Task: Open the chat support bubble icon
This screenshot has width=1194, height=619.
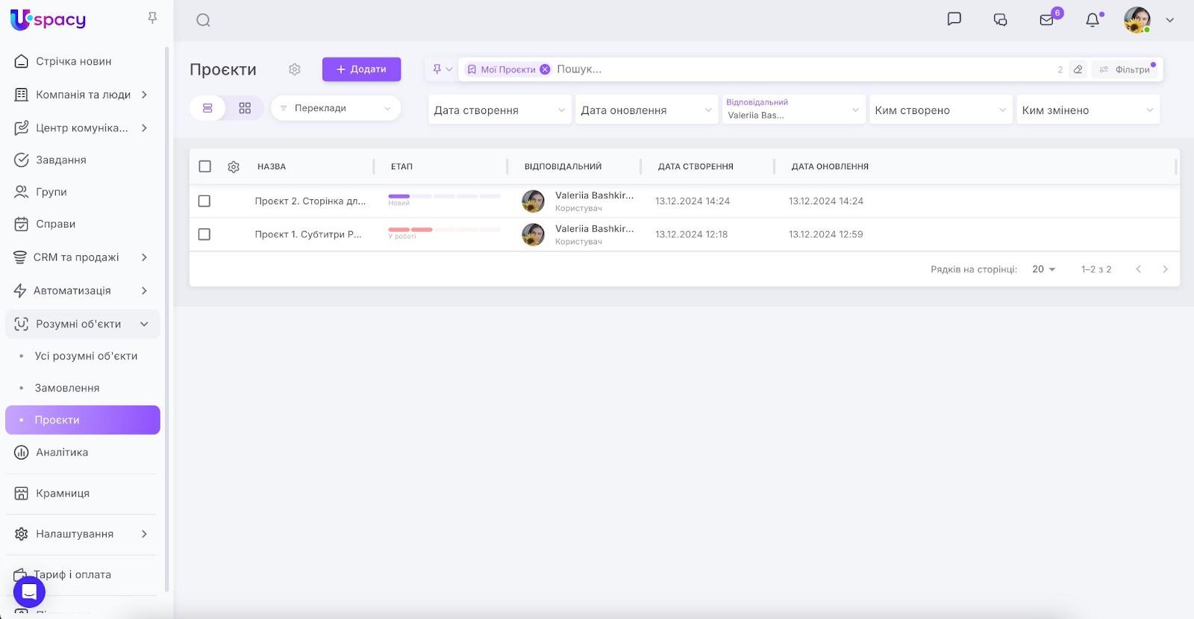Action: pyautogui.click(x=29, y=592)
